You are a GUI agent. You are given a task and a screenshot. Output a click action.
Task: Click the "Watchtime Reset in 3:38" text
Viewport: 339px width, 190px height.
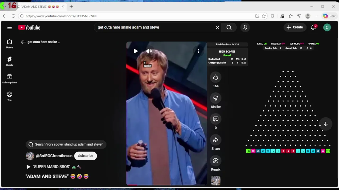[227, 45]
